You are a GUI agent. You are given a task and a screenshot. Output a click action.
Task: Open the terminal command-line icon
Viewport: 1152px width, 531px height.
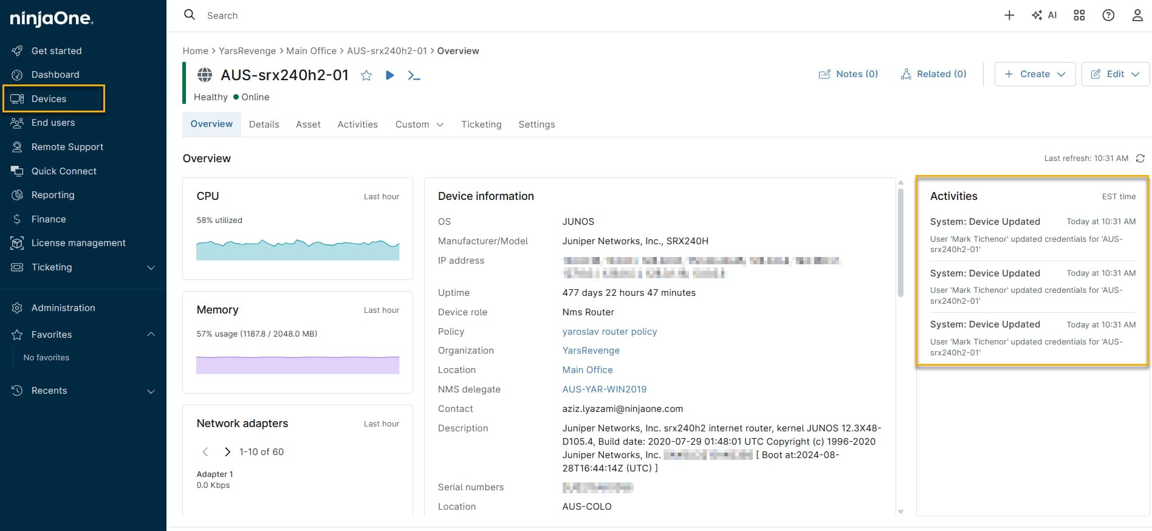tap(414, 75)
